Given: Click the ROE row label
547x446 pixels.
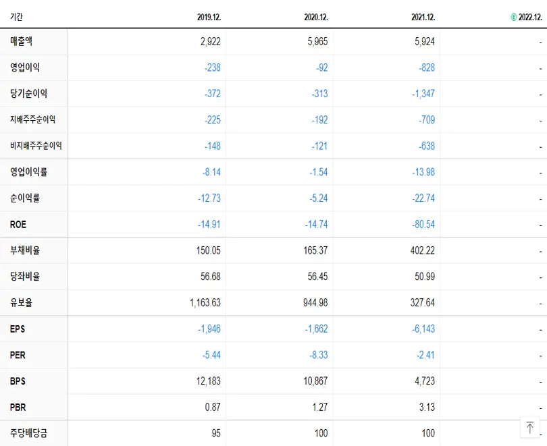Looking at the screenshot, I should (18, 225).
